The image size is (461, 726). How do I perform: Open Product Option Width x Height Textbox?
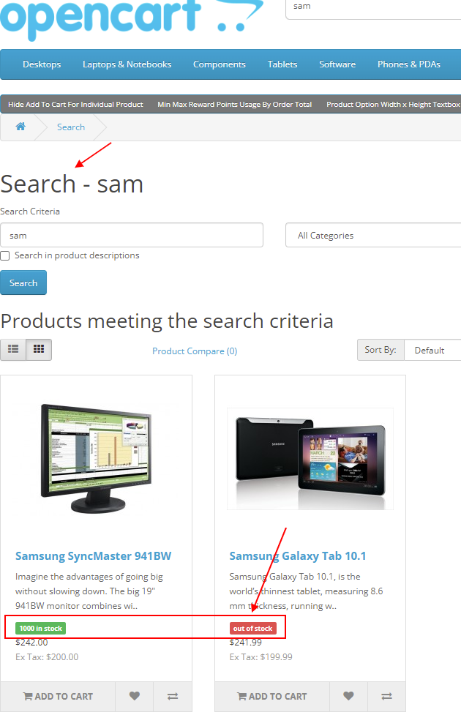(394, 104)
